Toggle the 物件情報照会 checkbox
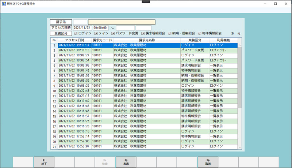The image size is (292, 168). (199, 33)
